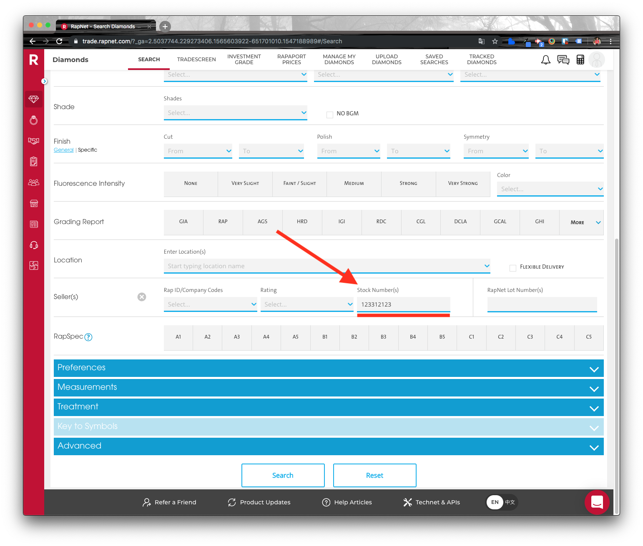
Task: Check the NO BGM checkbox
Action: point(330,115)
